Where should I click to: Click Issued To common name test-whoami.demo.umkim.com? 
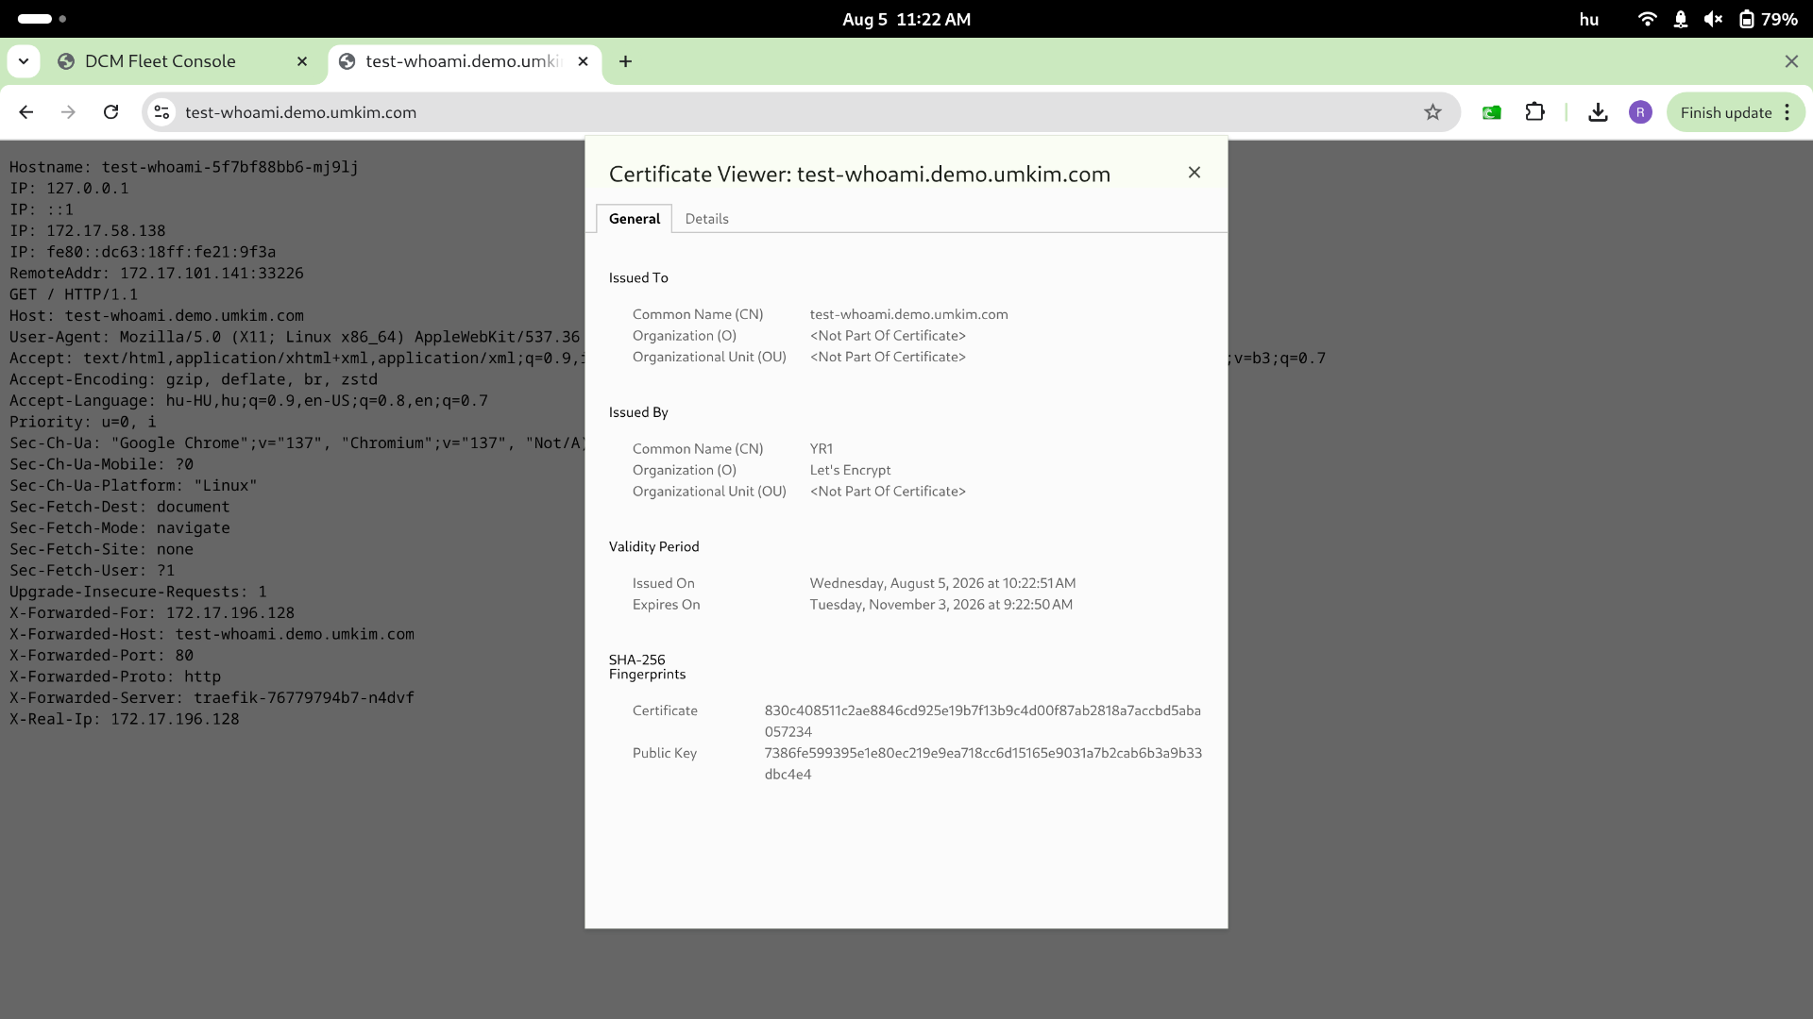click(x=908, y=314)
